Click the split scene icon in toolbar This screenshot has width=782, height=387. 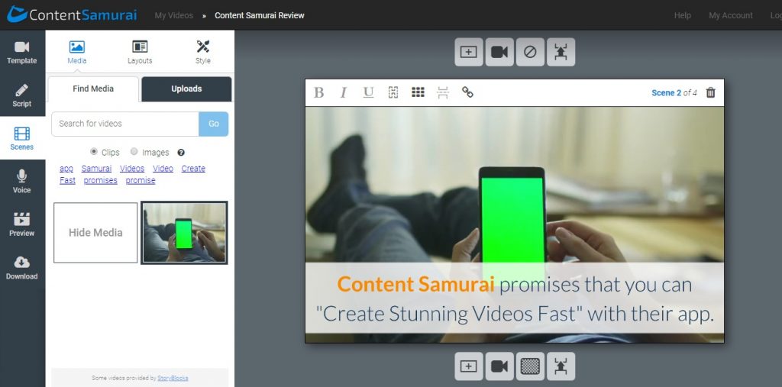(x=443, y=92)
